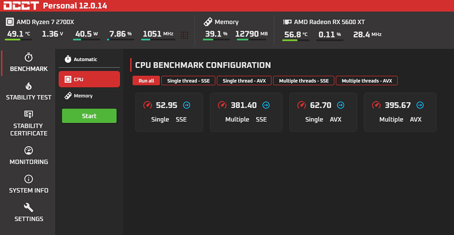Click the CPU core grid icon
The image size is (454, 235).
pos(184,34)
